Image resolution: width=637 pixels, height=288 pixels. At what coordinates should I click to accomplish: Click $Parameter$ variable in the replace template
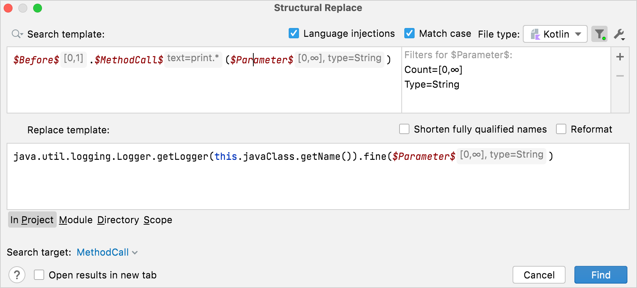(x=424, y=156)
